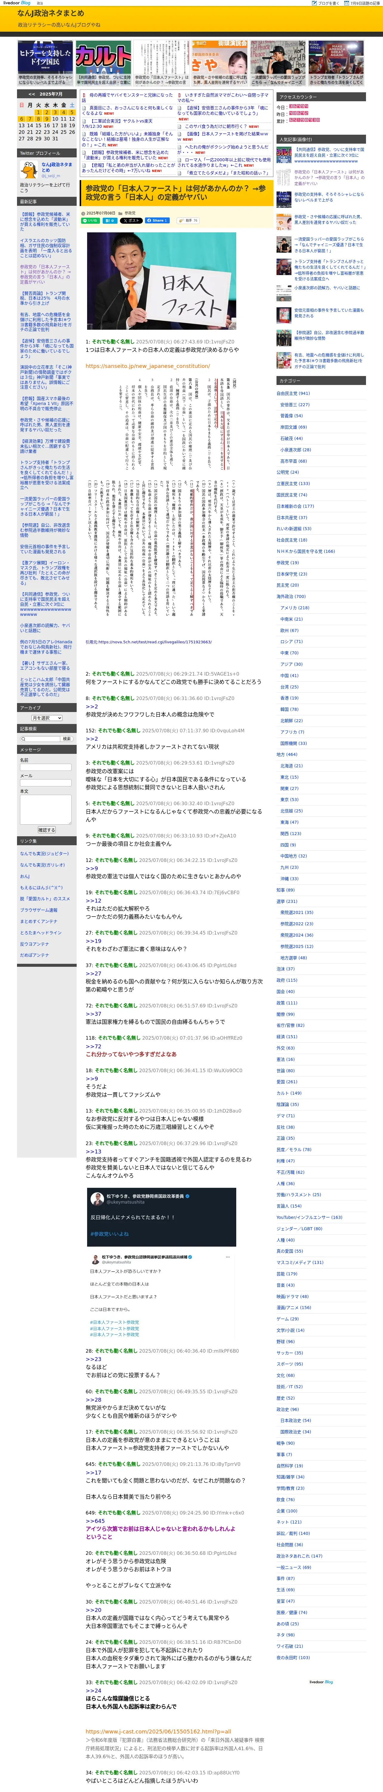This screenshot has width=383, height=1792.
Task: Focus the 記事検索 search field
Action: [40, 739]
